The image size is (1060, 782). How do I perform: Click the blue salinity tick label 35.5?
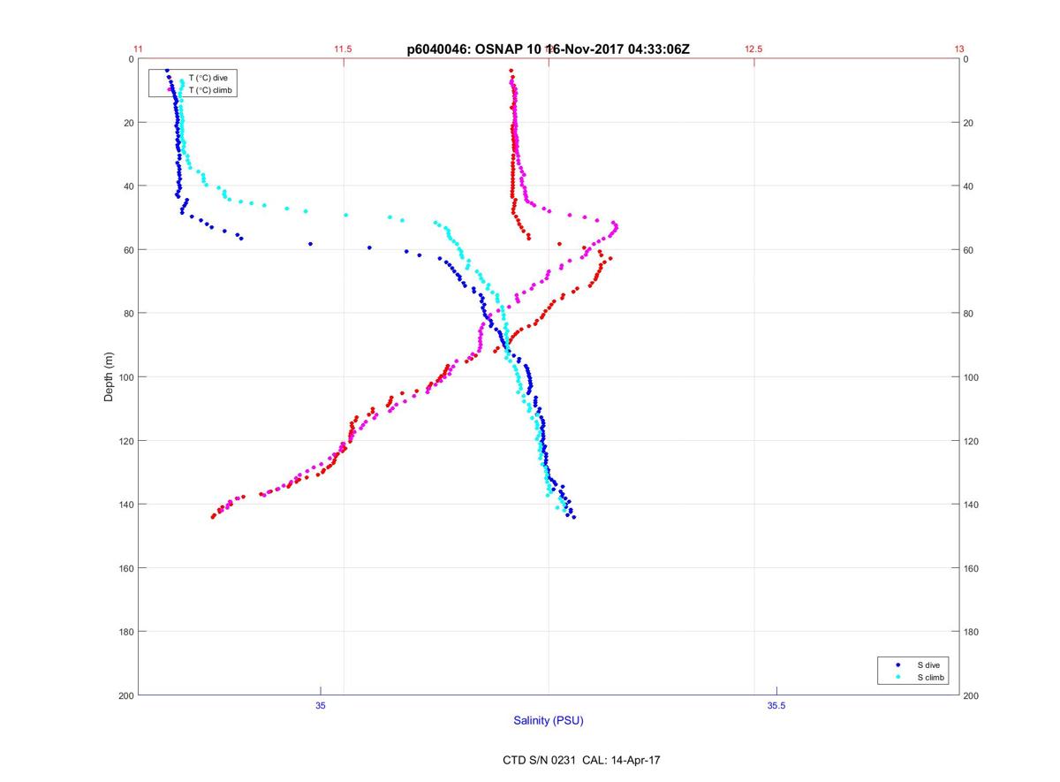click(x=776, y=705)
